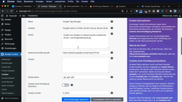Open help for the Name field

(x=112, y=22)
